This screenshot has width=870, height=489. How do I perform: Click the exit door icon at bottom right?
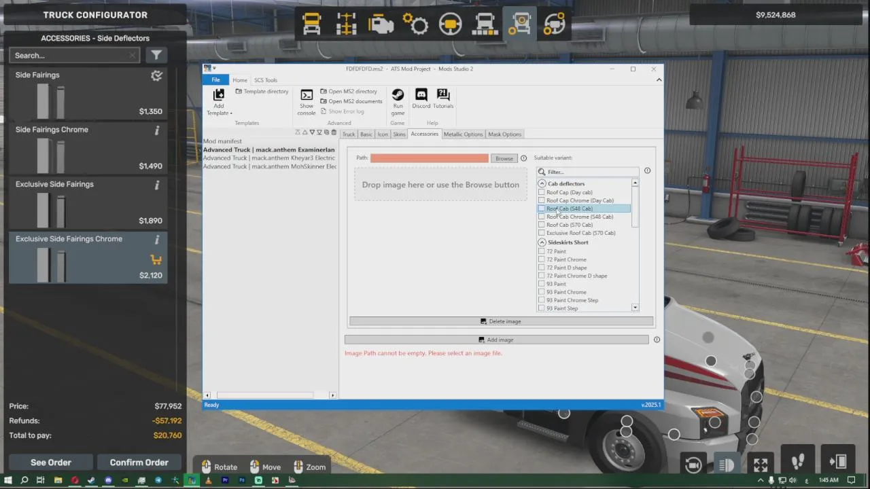coord(837,462)
